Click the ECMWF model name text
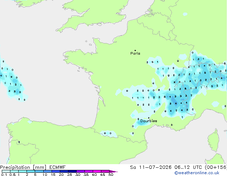This screenshot has width=227, height=176. pos(58,167)
